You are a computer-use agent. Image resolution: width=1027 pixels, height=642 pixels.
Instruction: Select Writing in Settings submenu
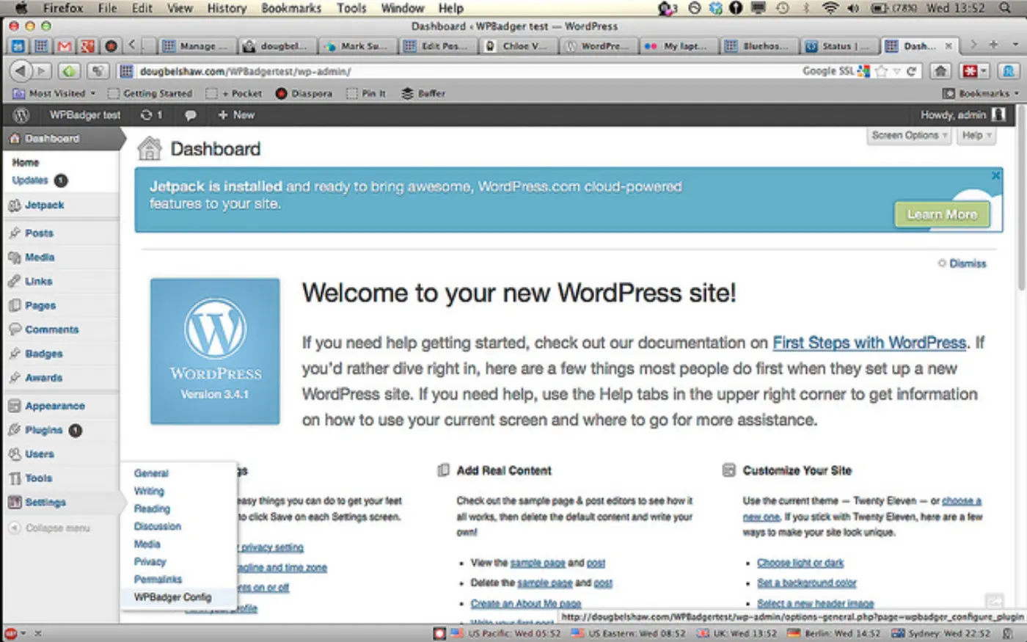149,492
